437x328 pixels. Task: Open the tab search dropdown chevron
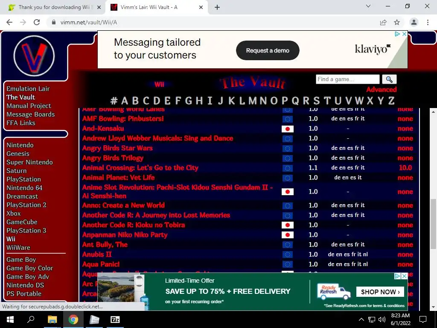368,6
